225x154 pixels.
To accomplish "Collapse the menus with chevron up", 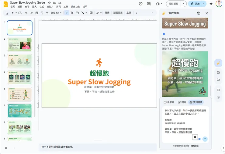I will coord(152,13).
